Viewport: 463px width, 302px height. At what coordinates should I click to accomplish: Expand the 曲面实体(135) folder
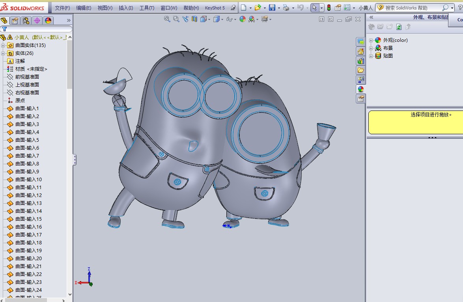coord(3,45)
